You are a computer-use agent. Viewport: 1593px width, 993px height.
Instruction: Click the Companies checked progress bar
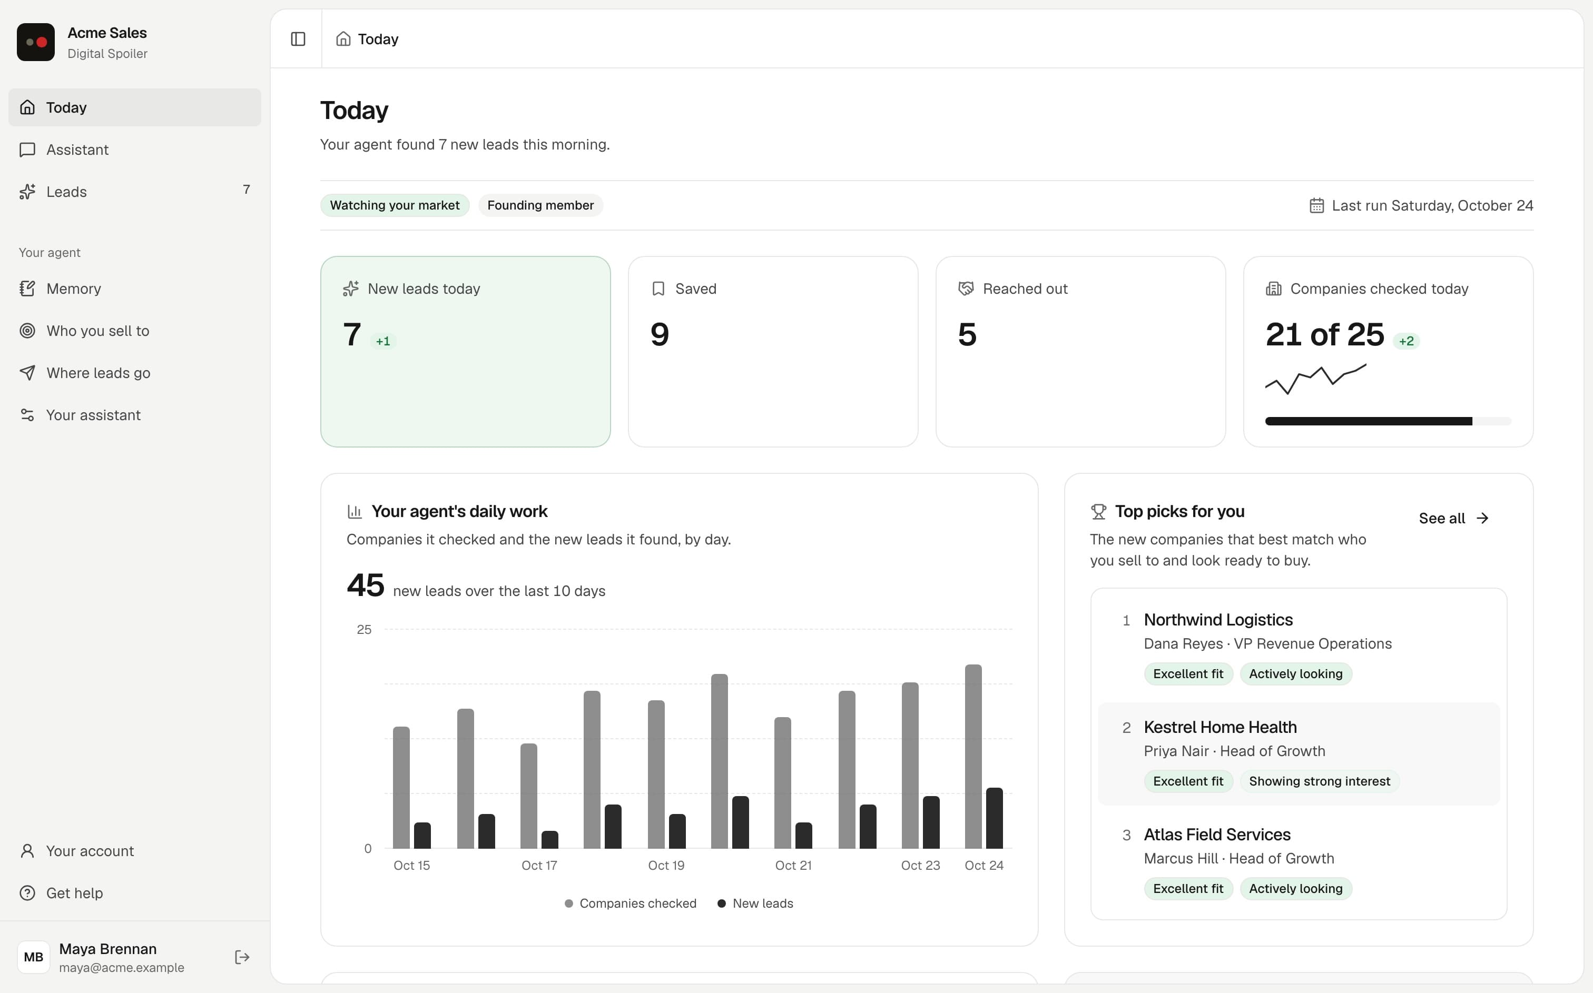click(1388, 422)
